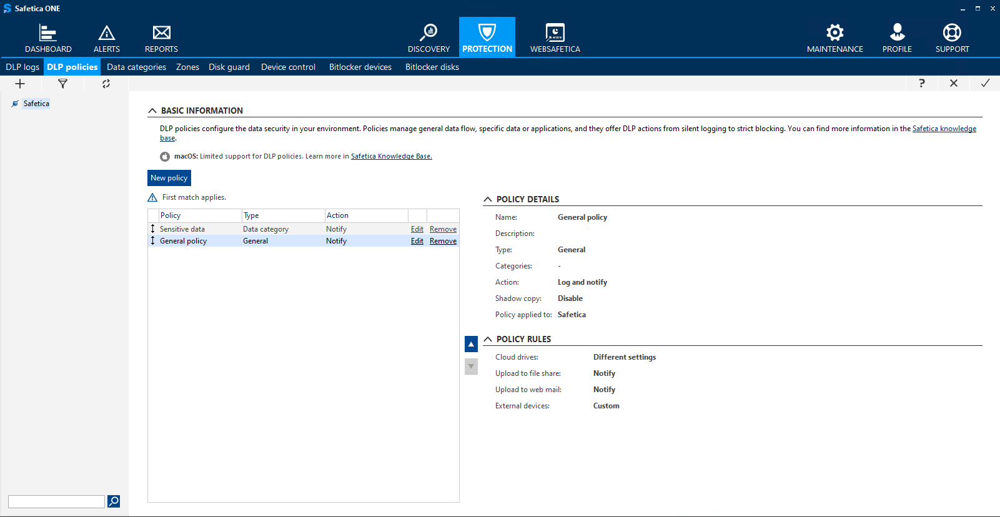Open the Profile section

[x=897, y=38]
